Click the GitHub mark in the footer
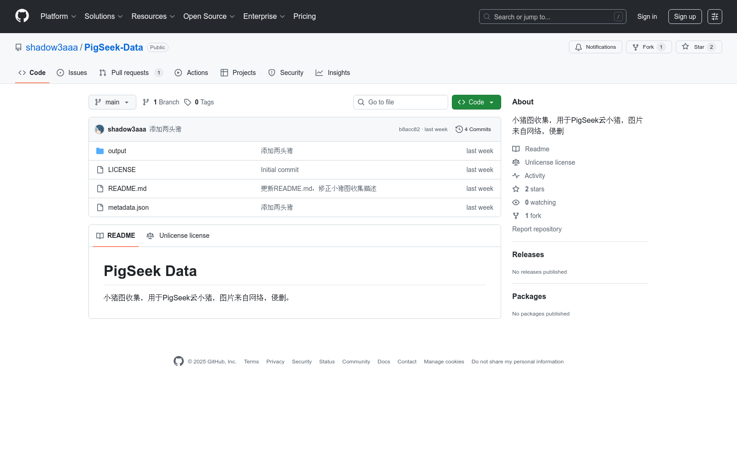737x460 pixels. click(x=179, y=361)
